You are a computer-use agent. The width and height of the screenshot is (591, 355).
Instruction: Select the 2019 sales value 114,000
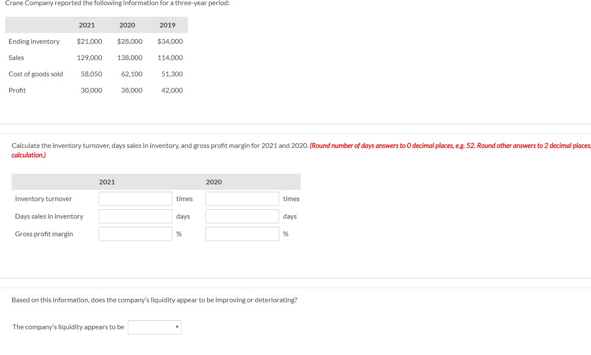(170, 58)
